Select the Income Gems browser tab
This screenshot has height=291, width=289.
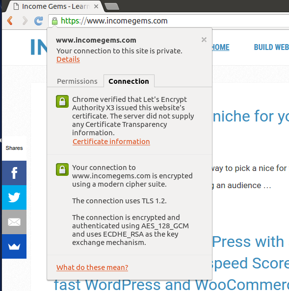[56, 6]
